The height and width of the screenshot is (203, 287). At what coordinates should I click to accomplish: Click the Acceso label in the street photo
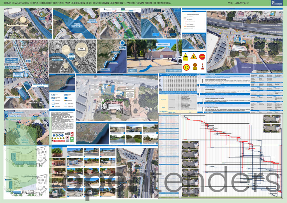(133, 71)
